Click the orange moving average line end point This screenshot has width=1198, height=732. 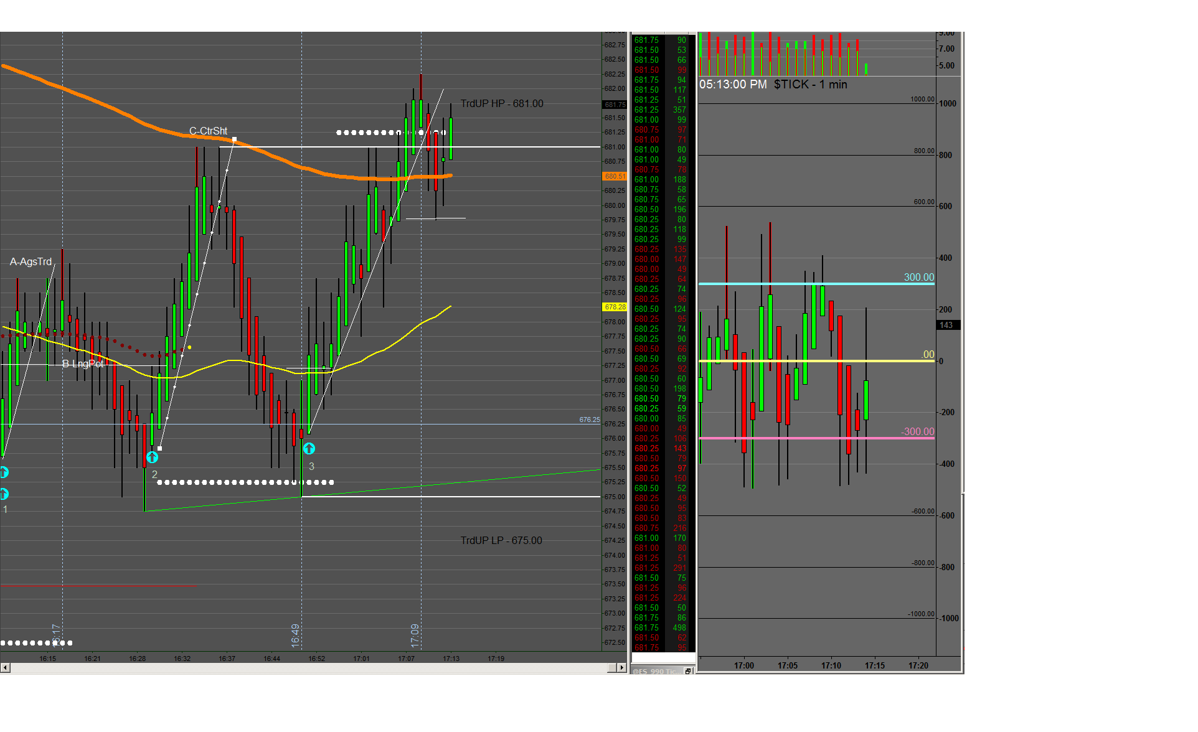(450, 176)
